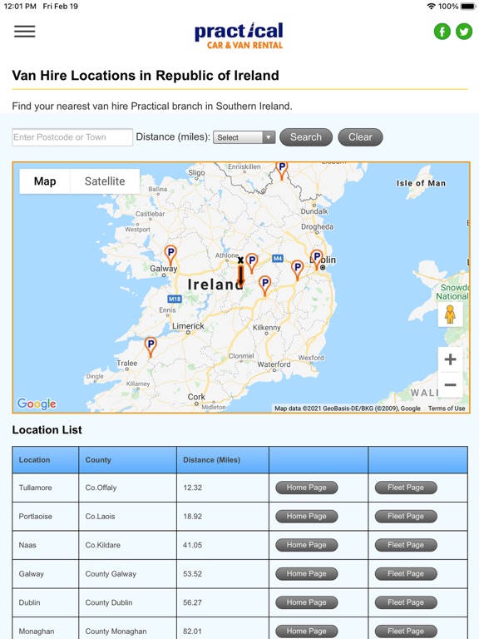The height and width of the screenshot is (639, 479).
Task: Select the map pin right of Athlone
Action: click(x=252, y=263)
